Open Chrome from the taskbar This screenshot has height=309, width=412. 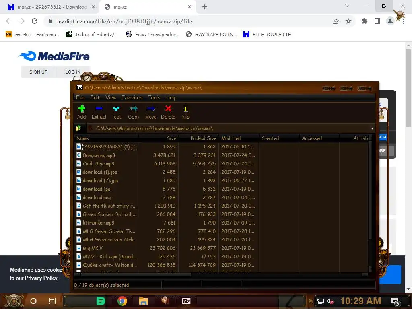pyautogui.click(x=122, y=301)
